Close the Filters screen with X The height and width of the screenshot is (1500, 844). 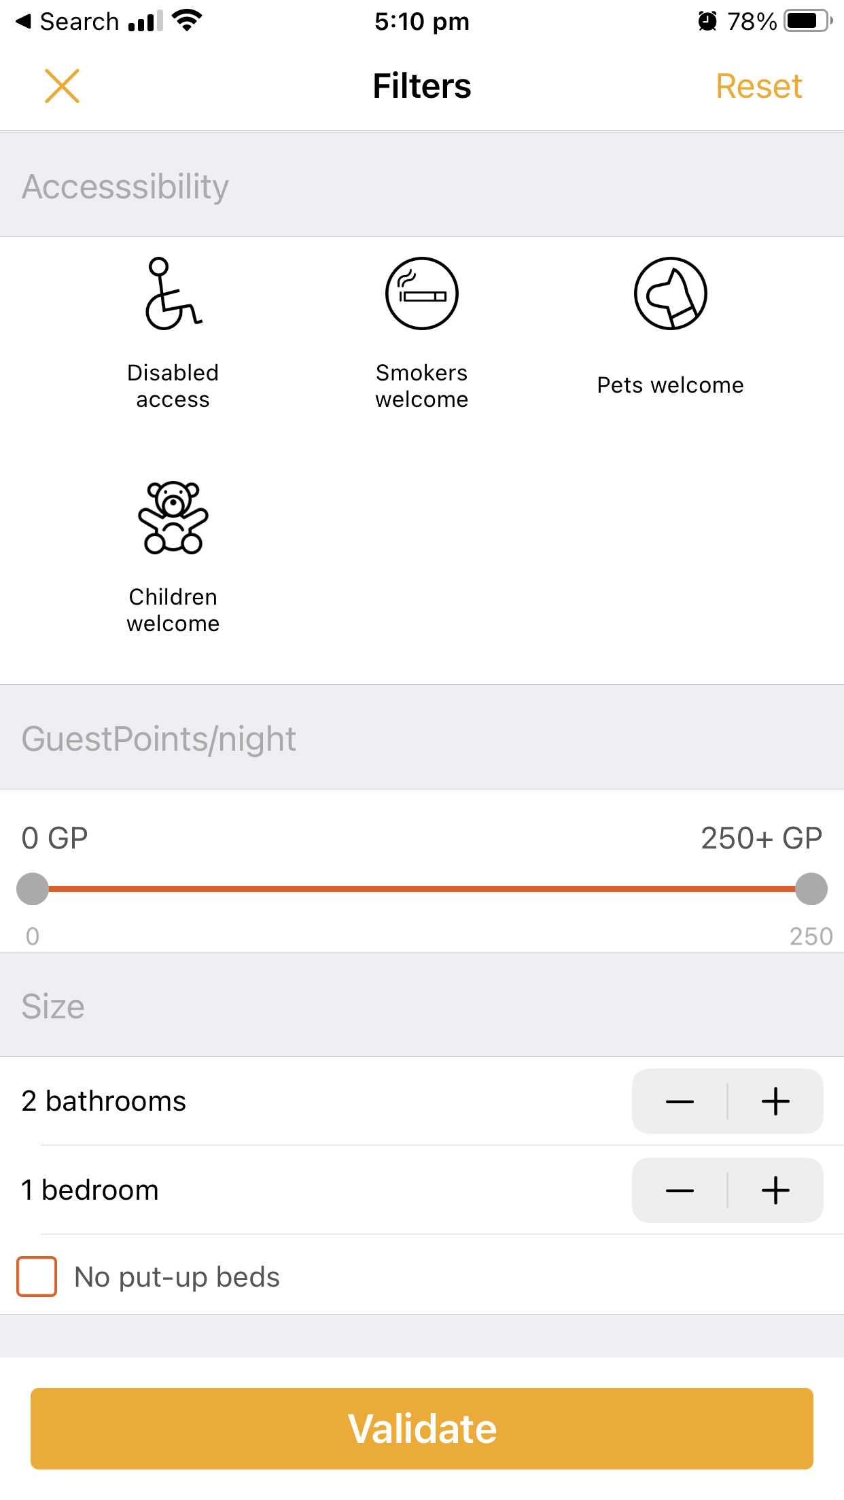point(62,86)
